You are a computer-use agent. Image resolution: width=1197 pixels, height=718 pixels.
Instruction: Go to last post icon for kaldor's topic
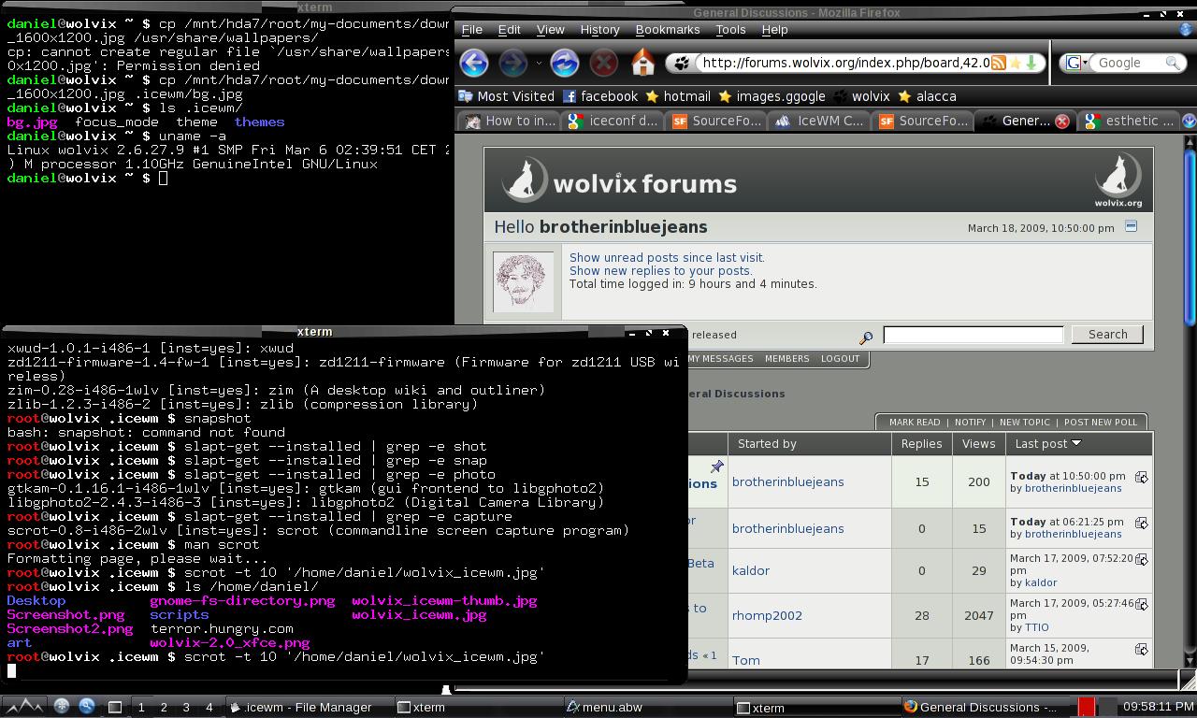click(x=1141, y=560)
